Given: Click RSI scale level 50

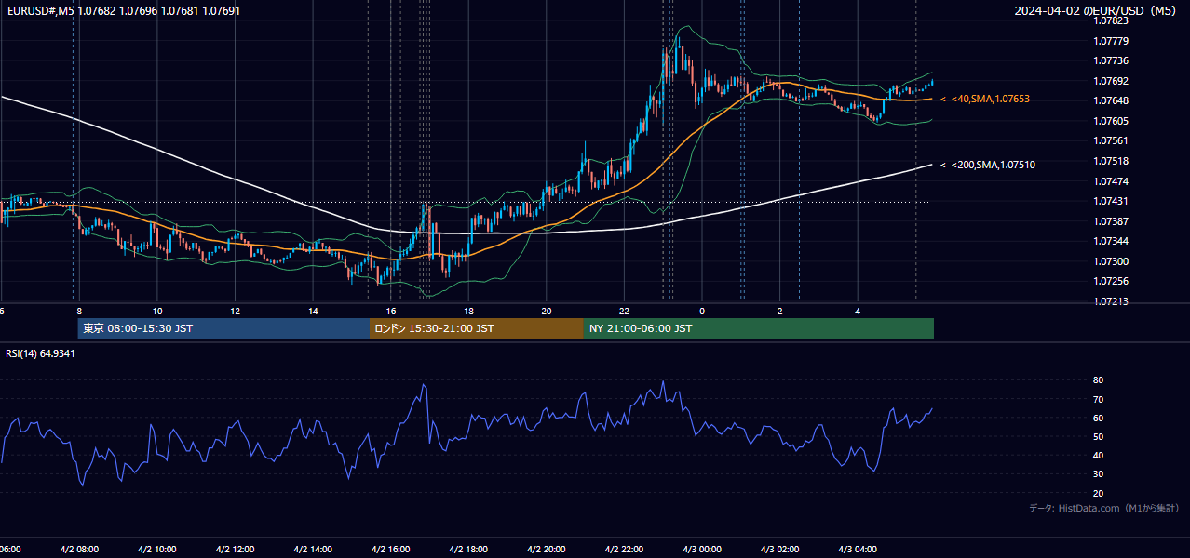Looking at the screenshot, I should tap(1099, 436).
